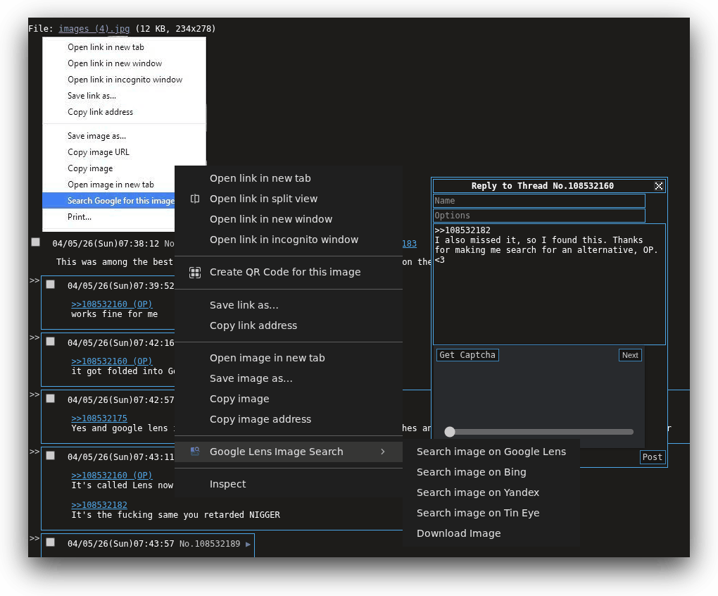Select Create QR Code for this image
Image resolution: width=718 pixels, height=596 pixels.
pos(289,272)
